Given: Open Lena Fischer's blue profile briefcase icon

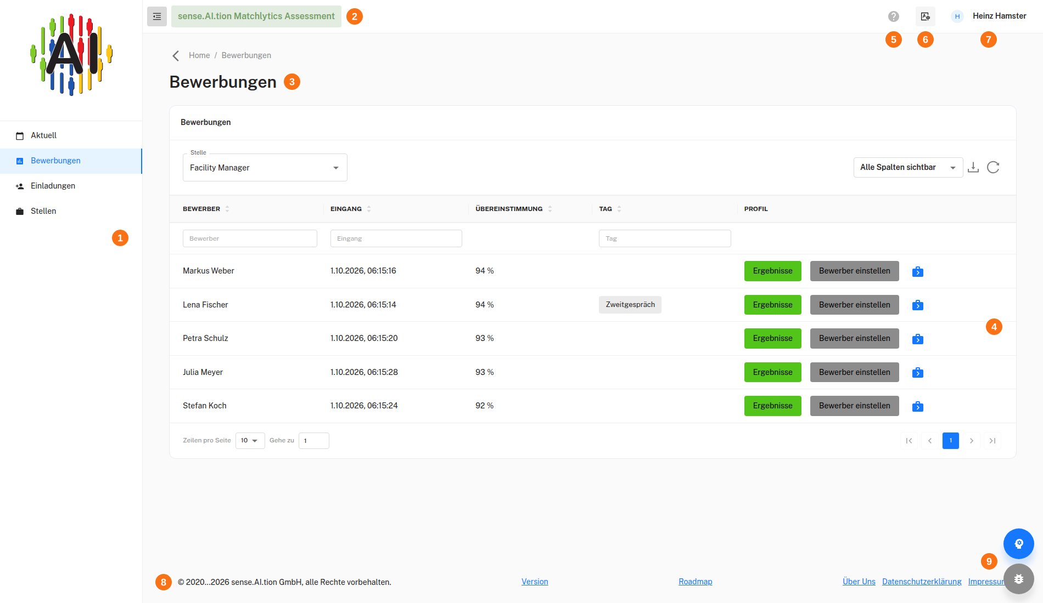Looking at the screenshot, I should tap(918, 305).
